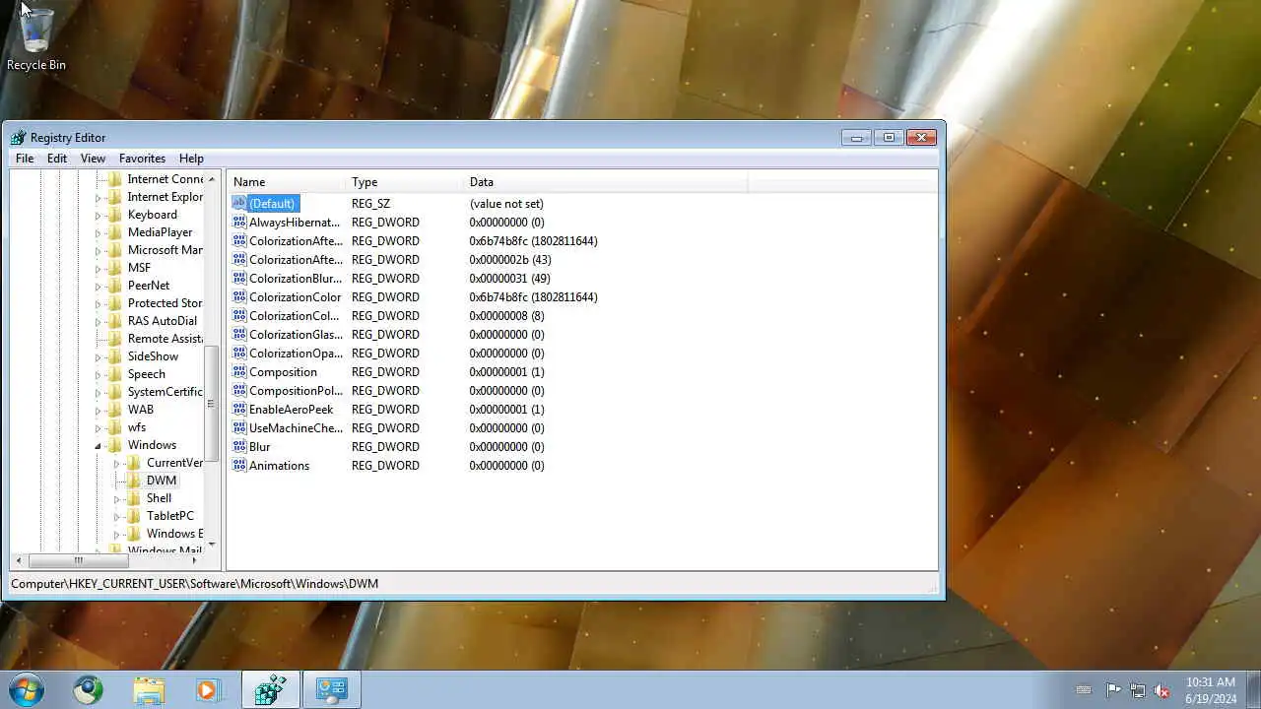Click the UseMachineChe... DWORD icon

(239, 428)
